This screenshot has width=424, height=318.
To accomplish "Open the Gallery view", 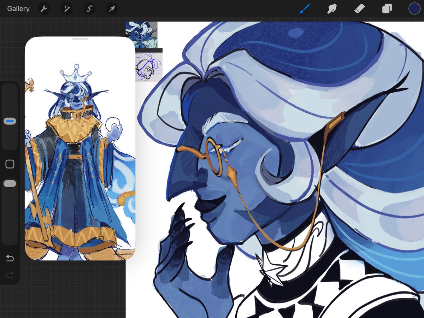I will pos(18,9).
